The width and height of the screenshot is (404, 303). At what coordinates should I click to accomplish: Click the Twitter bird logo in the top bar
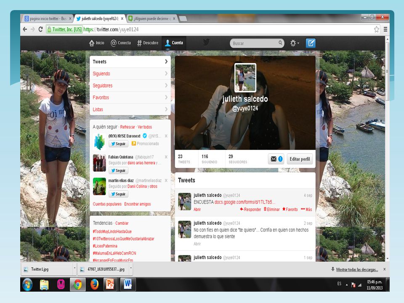point(206,43)
